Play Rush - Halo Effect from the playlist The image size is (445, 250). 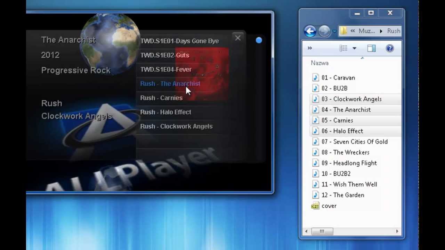(165, 112)
